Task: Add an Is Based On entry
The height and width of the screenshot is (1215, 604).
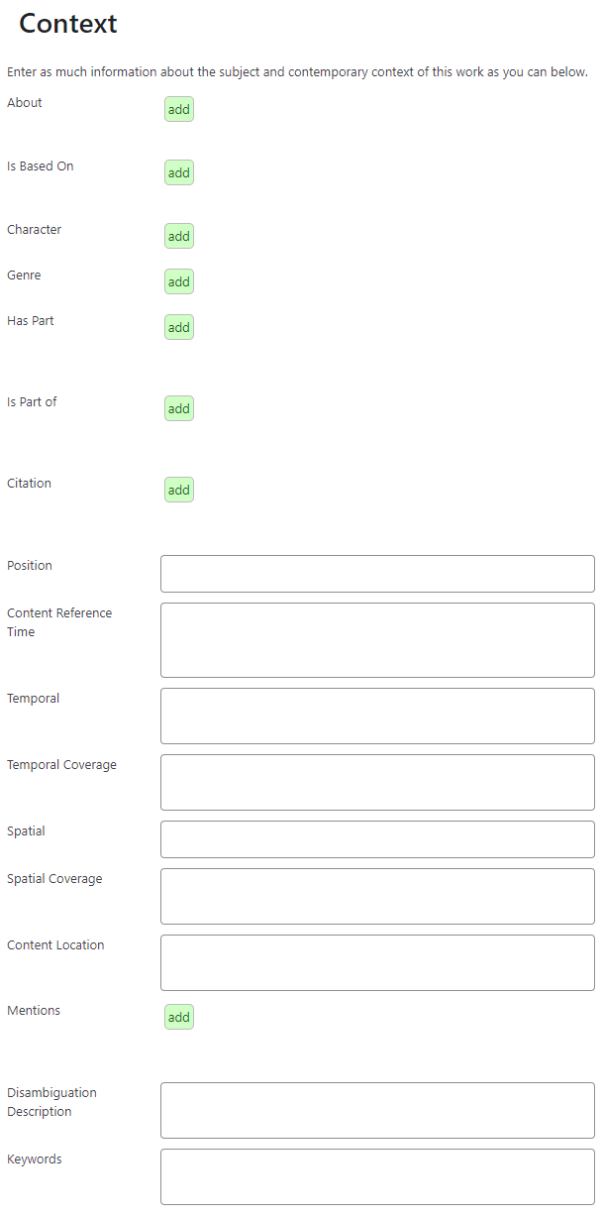Action: pos(179,172)
